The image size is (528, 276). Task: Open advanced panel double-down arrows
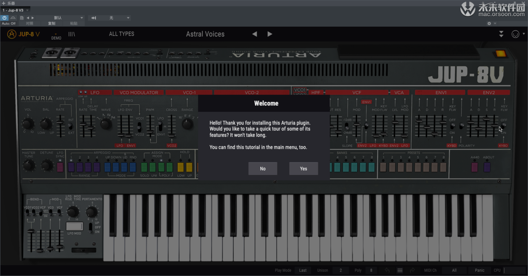(x=501, y=34)
